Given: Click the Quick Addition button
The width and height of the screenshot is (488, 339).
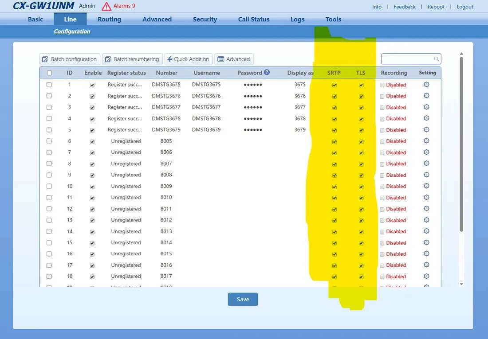Looking at the screenshot, I should coord(189,59).
